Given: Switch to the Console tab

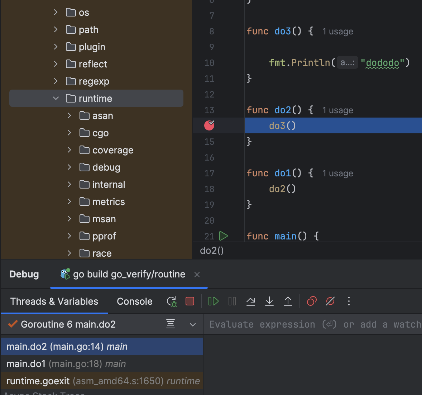Looking at the screenshot, I should pyautogui.click(x=135, y=301).
